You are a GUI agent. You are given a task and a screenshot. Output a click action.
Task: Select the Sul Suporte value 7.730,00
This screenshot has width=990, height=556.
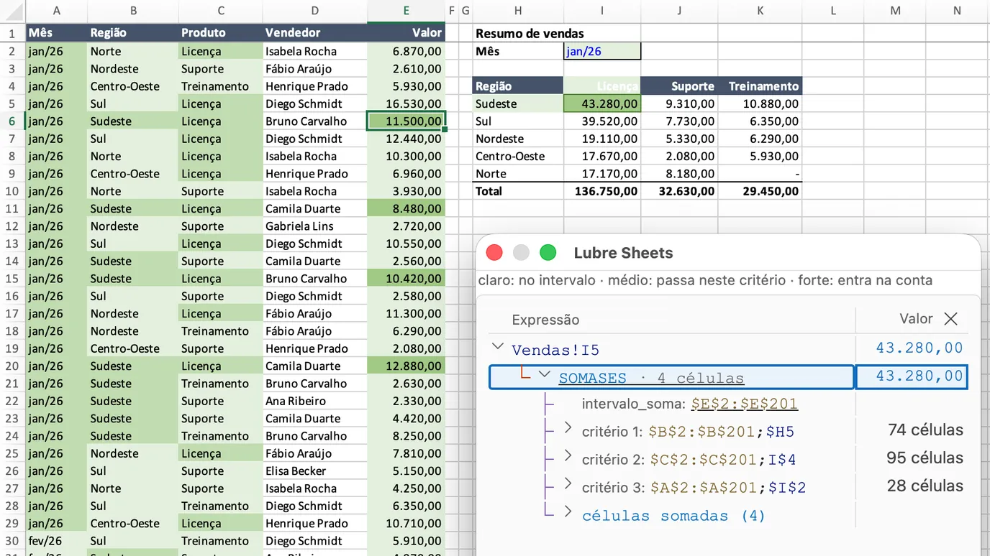(x=679, y=121)
